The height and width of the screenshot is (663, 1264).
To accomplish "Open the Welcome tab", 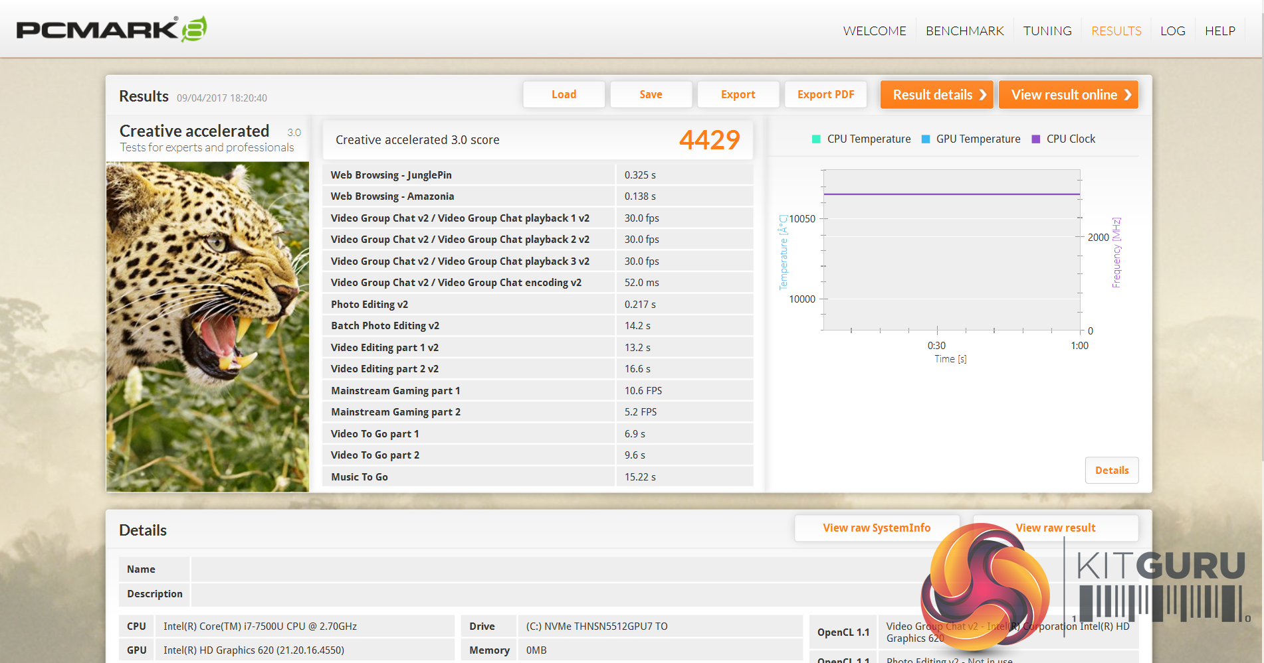I will pos(874,31).
